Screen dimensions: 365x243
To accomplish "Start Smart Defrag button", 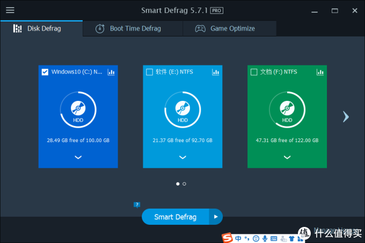I will (176, 217).
